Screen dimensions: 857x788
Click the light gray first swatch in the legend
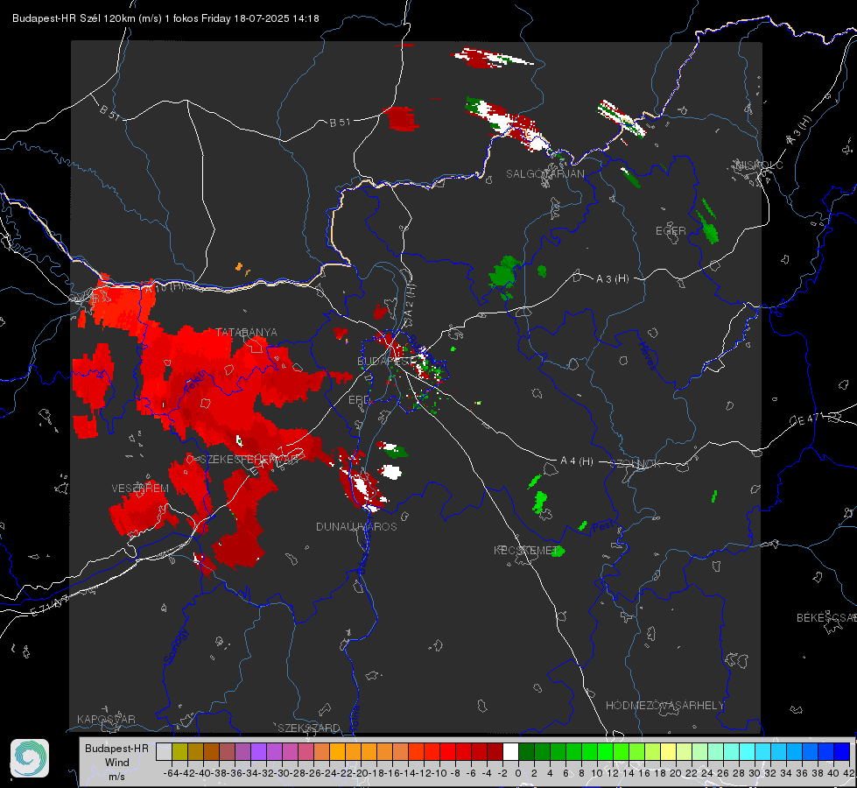click(164, 752)
